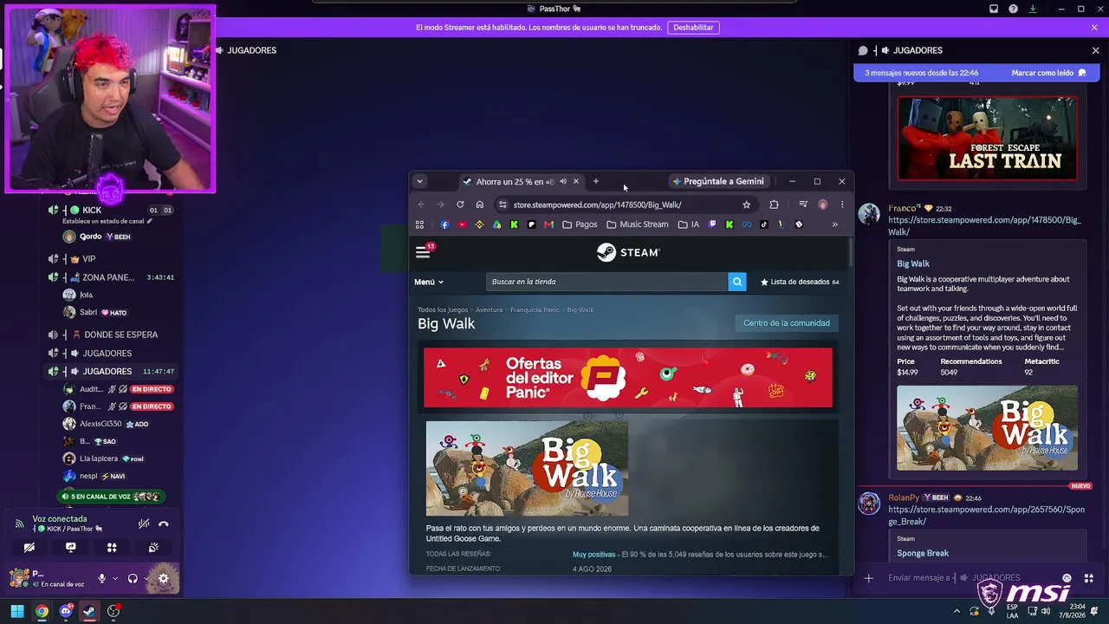1109x624 pixels.
Task: Close the JUGADORES chat panel
Action: 1095,50
